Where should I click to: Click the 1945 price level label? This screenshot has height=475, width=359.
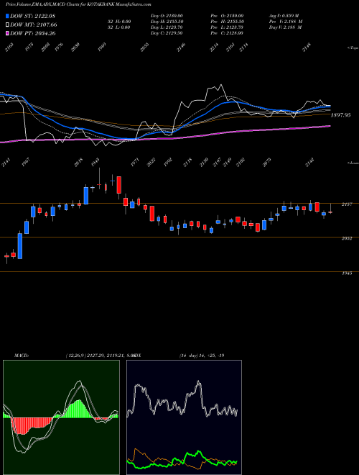[x=347, y=273]
